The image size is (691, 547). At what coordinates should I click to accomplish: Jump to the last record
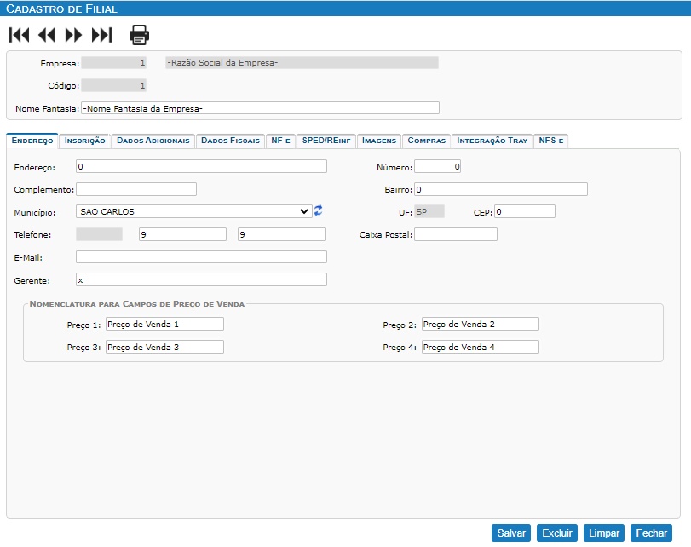point(101,35)
